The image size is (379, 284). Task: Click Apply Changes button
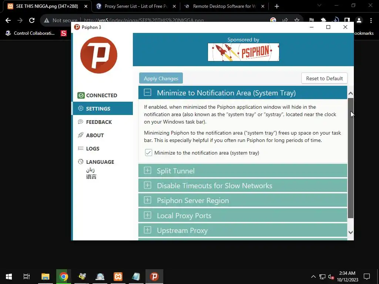click(161, 78)
